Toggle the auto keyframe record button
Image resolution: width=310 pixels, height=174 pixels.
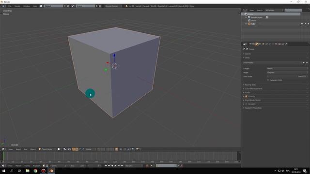point(147,166)
